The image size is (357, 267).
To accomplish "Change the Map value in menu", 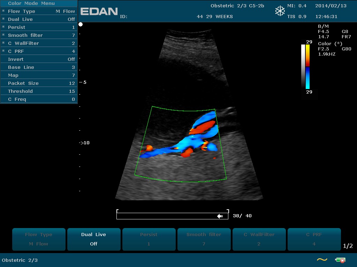I will [x=38, y=75].
